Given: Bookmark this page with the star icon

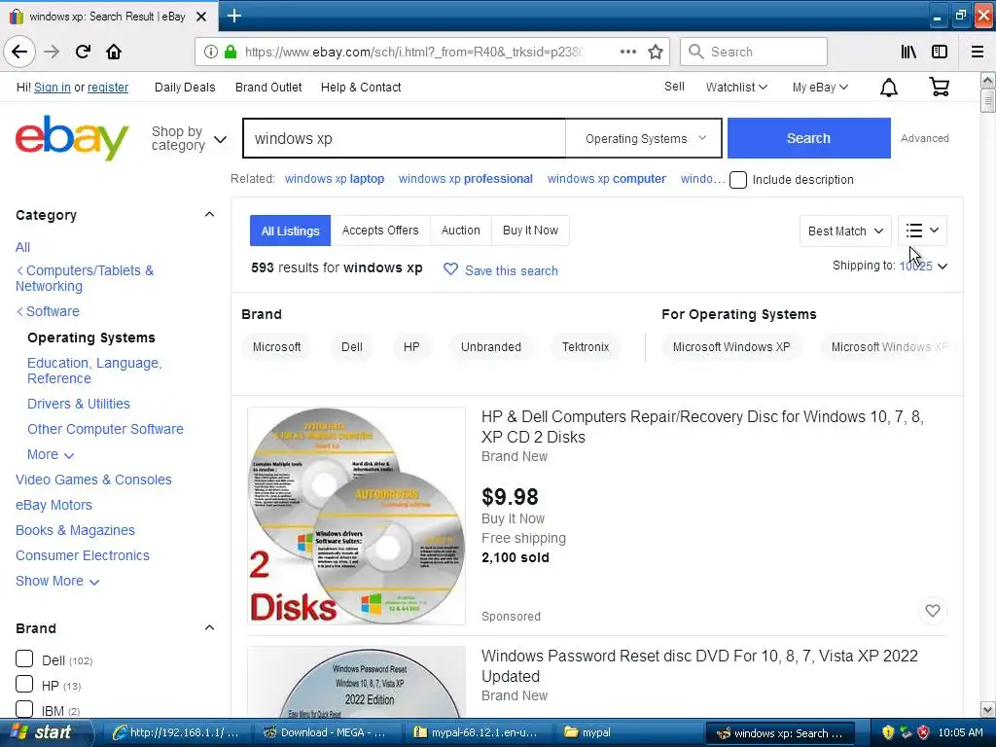Looking at the screenshot, I should (x=656, y=52).
